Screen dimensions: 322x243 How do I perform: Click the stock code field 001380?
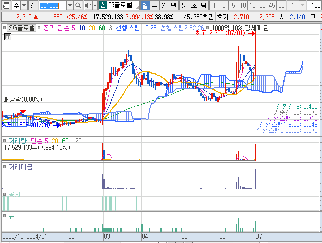(52, 5)
